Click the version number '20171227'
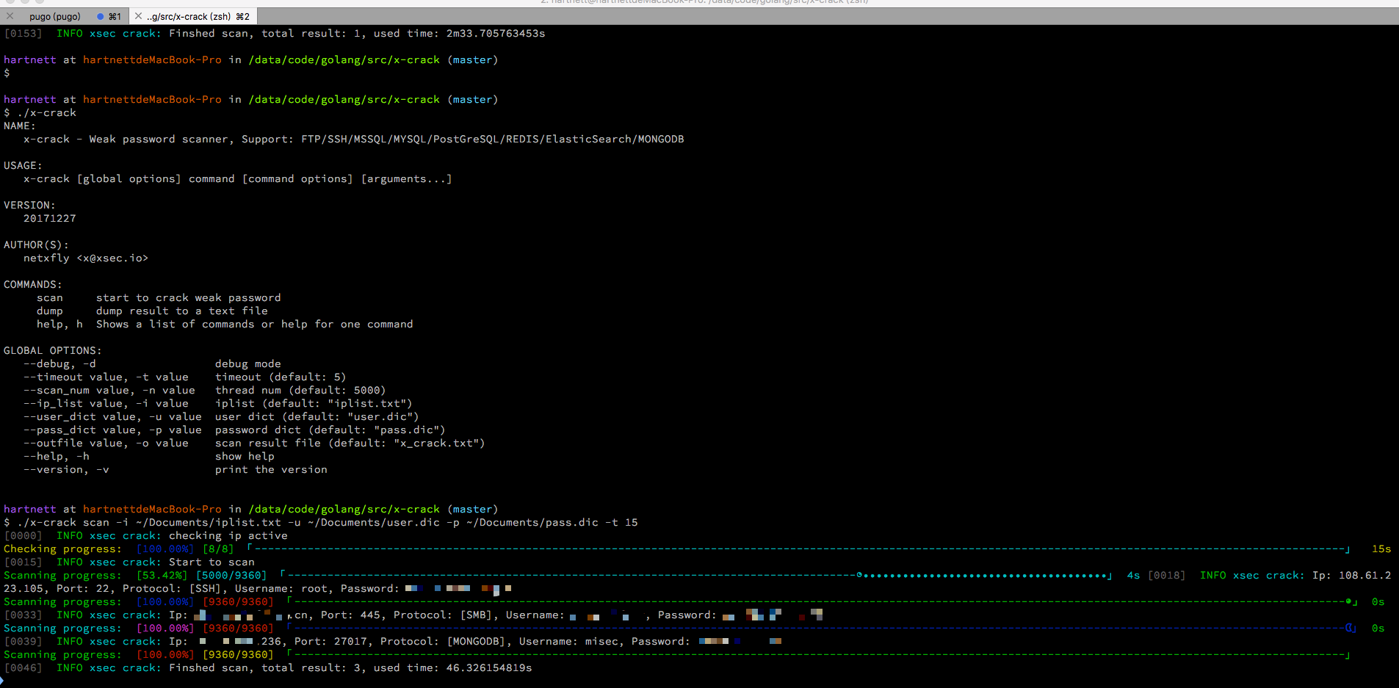The height and width of the screenshot is (688, 1399). point(49,219)
